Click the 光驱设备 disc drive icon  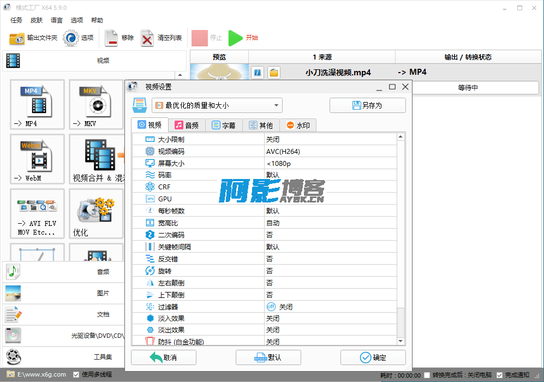tap(13, 336)
